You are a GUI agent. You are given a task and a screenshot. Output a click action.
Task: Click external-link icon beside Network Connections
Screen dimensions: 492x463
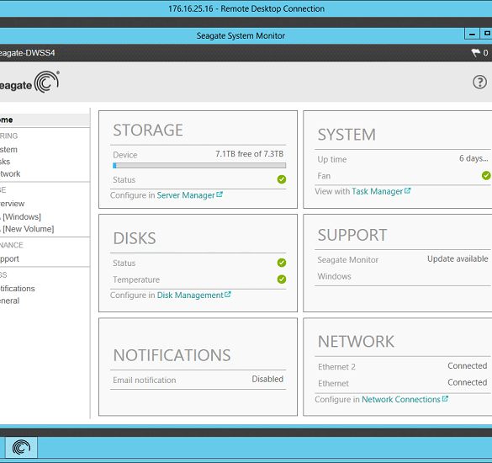point(445,399)
